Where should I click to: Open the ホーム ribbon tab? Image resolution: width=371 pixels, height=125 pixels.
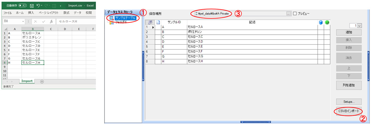[19, 13]
